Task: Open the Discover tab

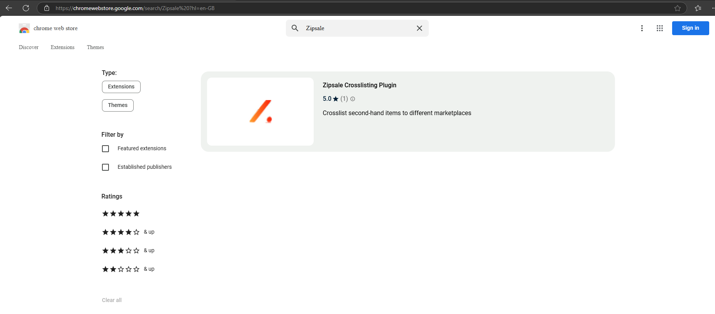Action: click(x=29, y=48)
